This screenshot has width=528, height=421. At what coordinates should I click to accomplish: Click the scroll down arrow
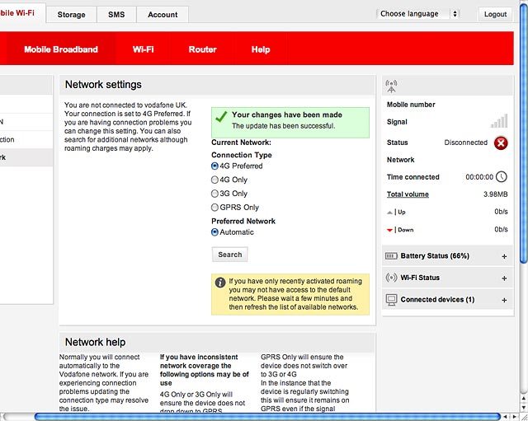(524, 406)
